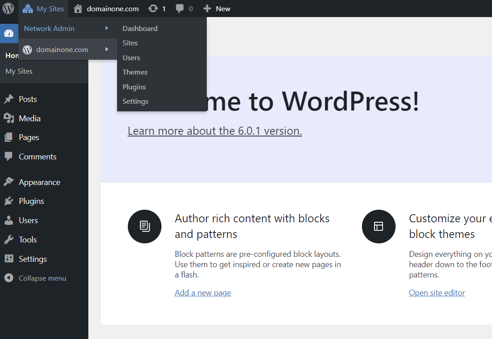Open the updates refresh icon
Screen dimensions: 492x339
[153, 9]
